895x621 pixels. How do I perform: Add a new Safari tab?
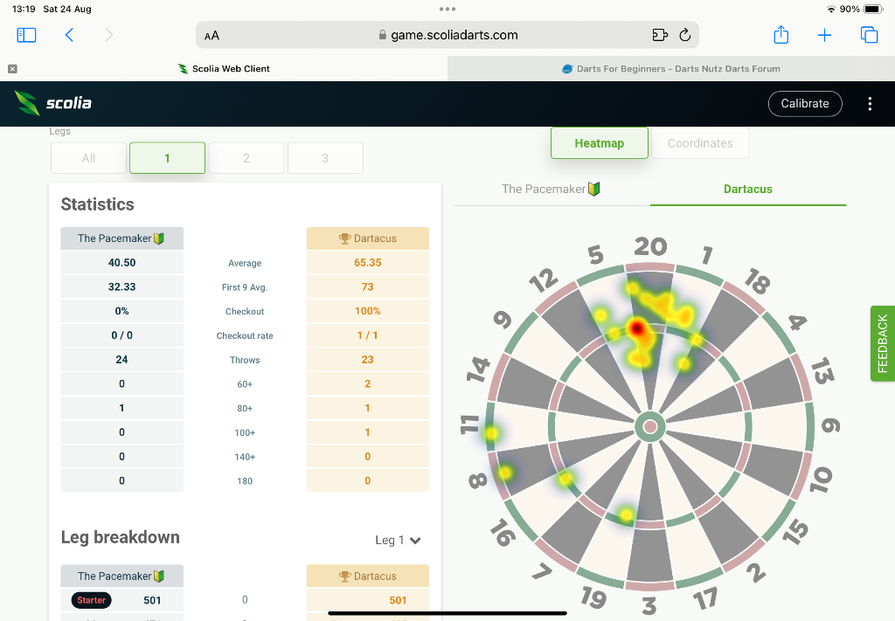point(825,35)
